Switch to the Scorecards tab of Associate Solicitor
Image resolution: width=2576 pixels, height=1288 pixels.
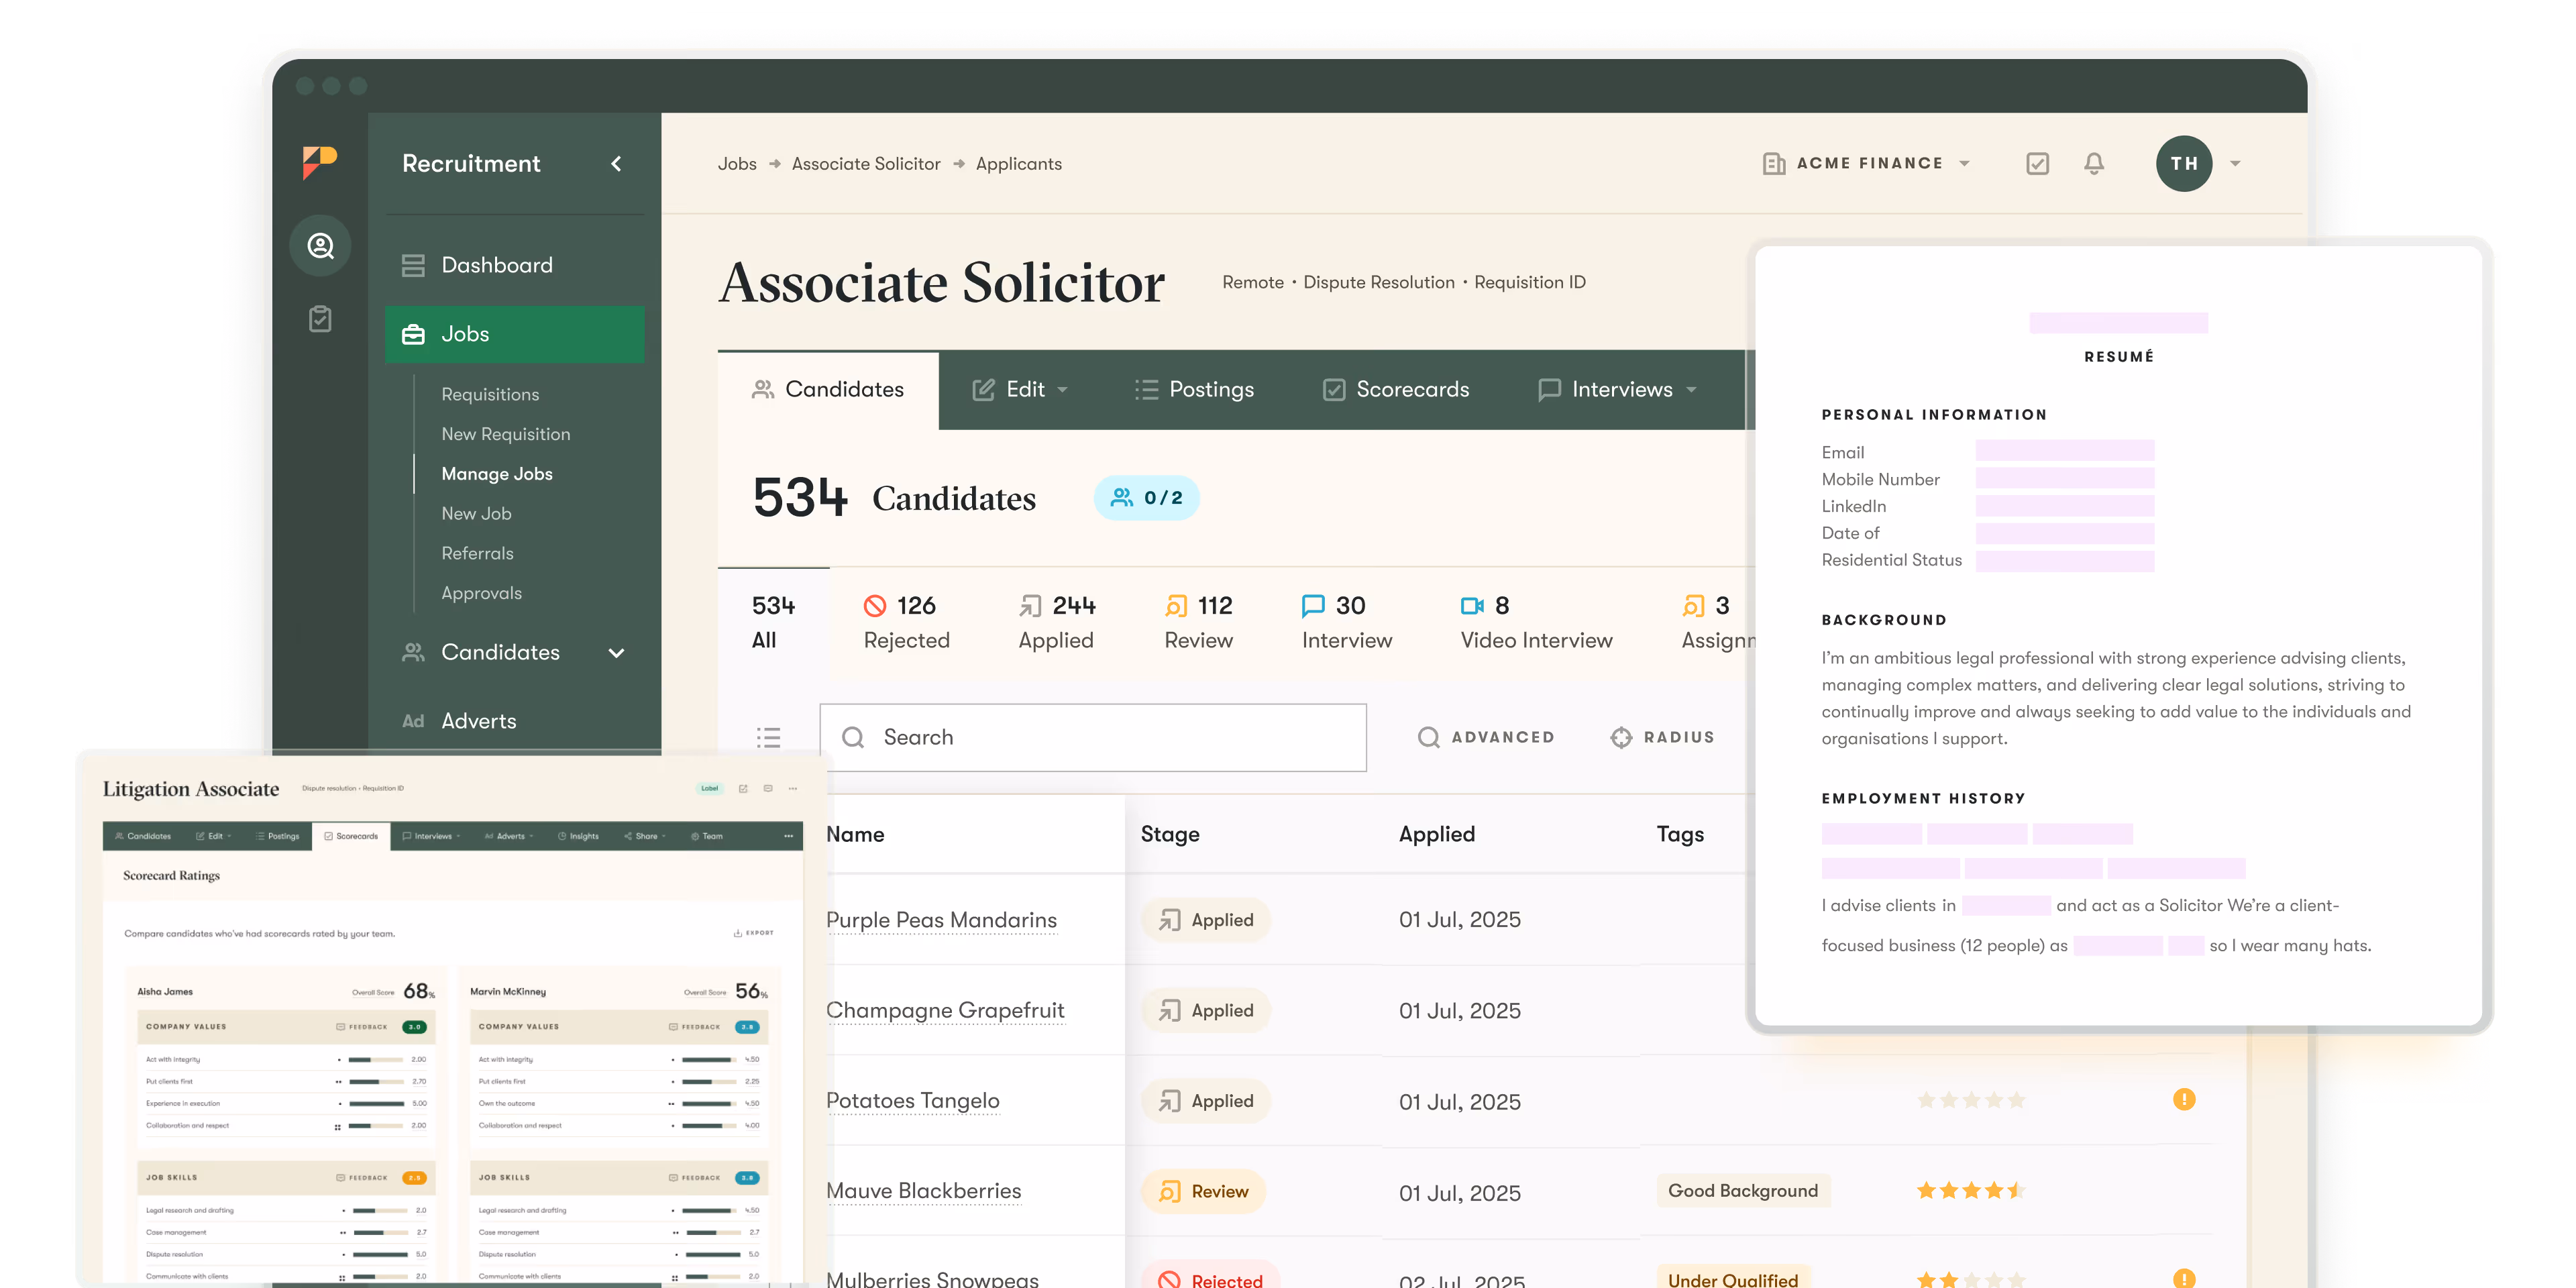(x=1395, y=389)
